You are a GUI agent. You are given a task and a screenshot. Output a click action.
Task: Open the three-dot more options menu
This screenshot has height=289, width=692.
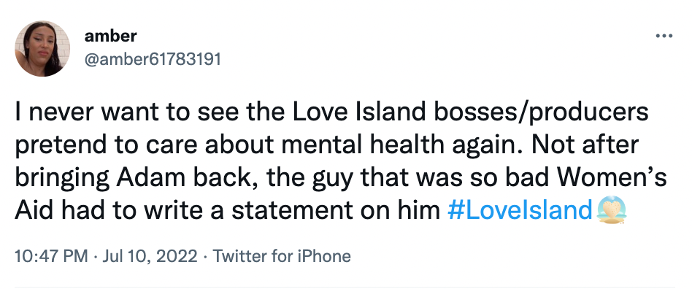(x=664, y=36)
